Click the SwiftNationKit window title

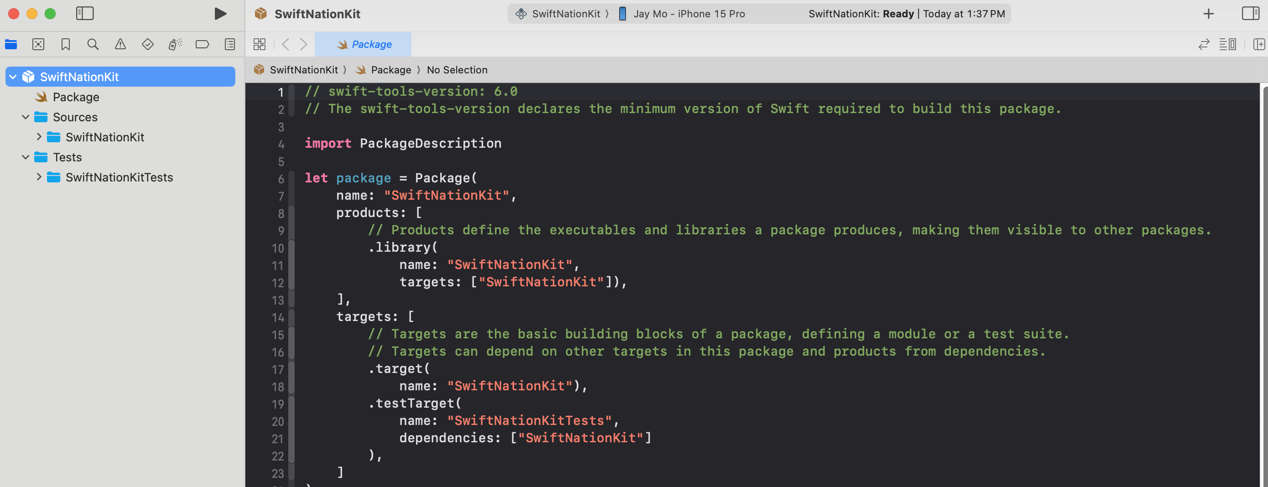pyautogui.click(x=317, y=14)
